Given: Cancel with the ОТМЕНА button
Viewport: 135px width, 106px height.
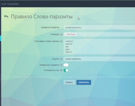Looking at the screenshot, I should (x=69, y=83).
